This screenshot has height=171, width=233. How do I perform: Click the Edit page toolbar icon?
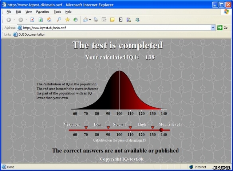(104, 20)
